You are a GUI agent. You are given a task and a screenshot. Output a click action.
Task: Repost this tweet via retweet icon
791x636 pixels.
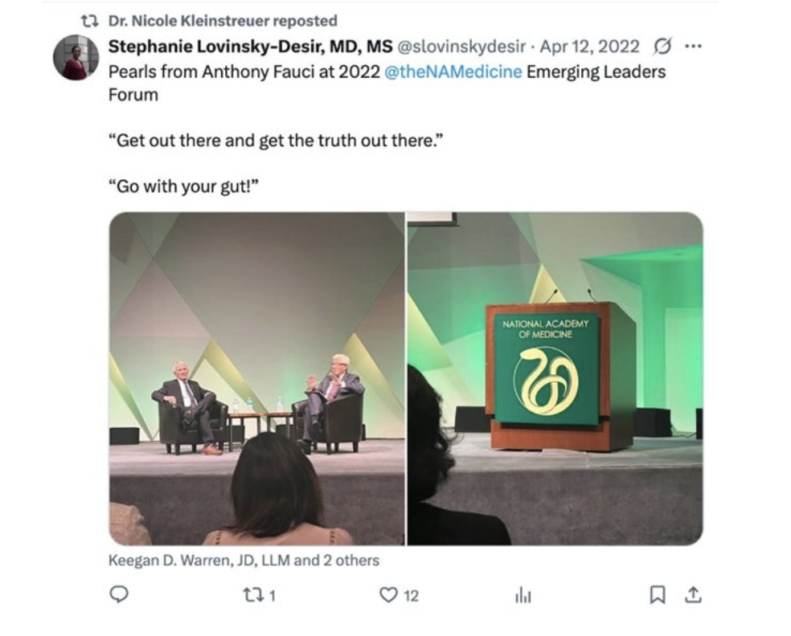pyautogui.click(x=252, y=596)
